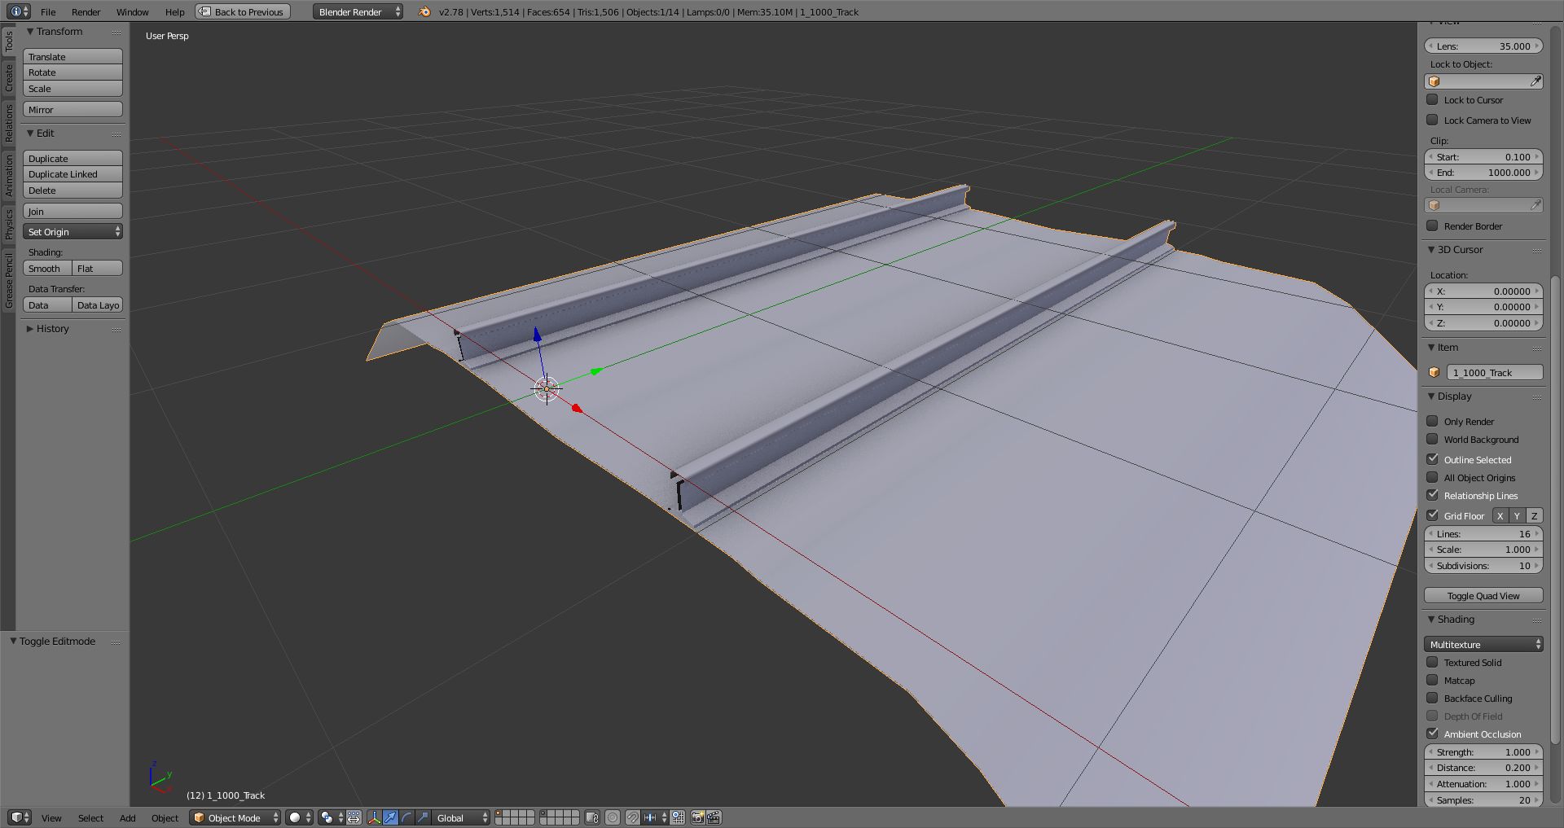Open the Window menu
The height and width of the screenshot is (828, 1564).
[x=132, y=11]
